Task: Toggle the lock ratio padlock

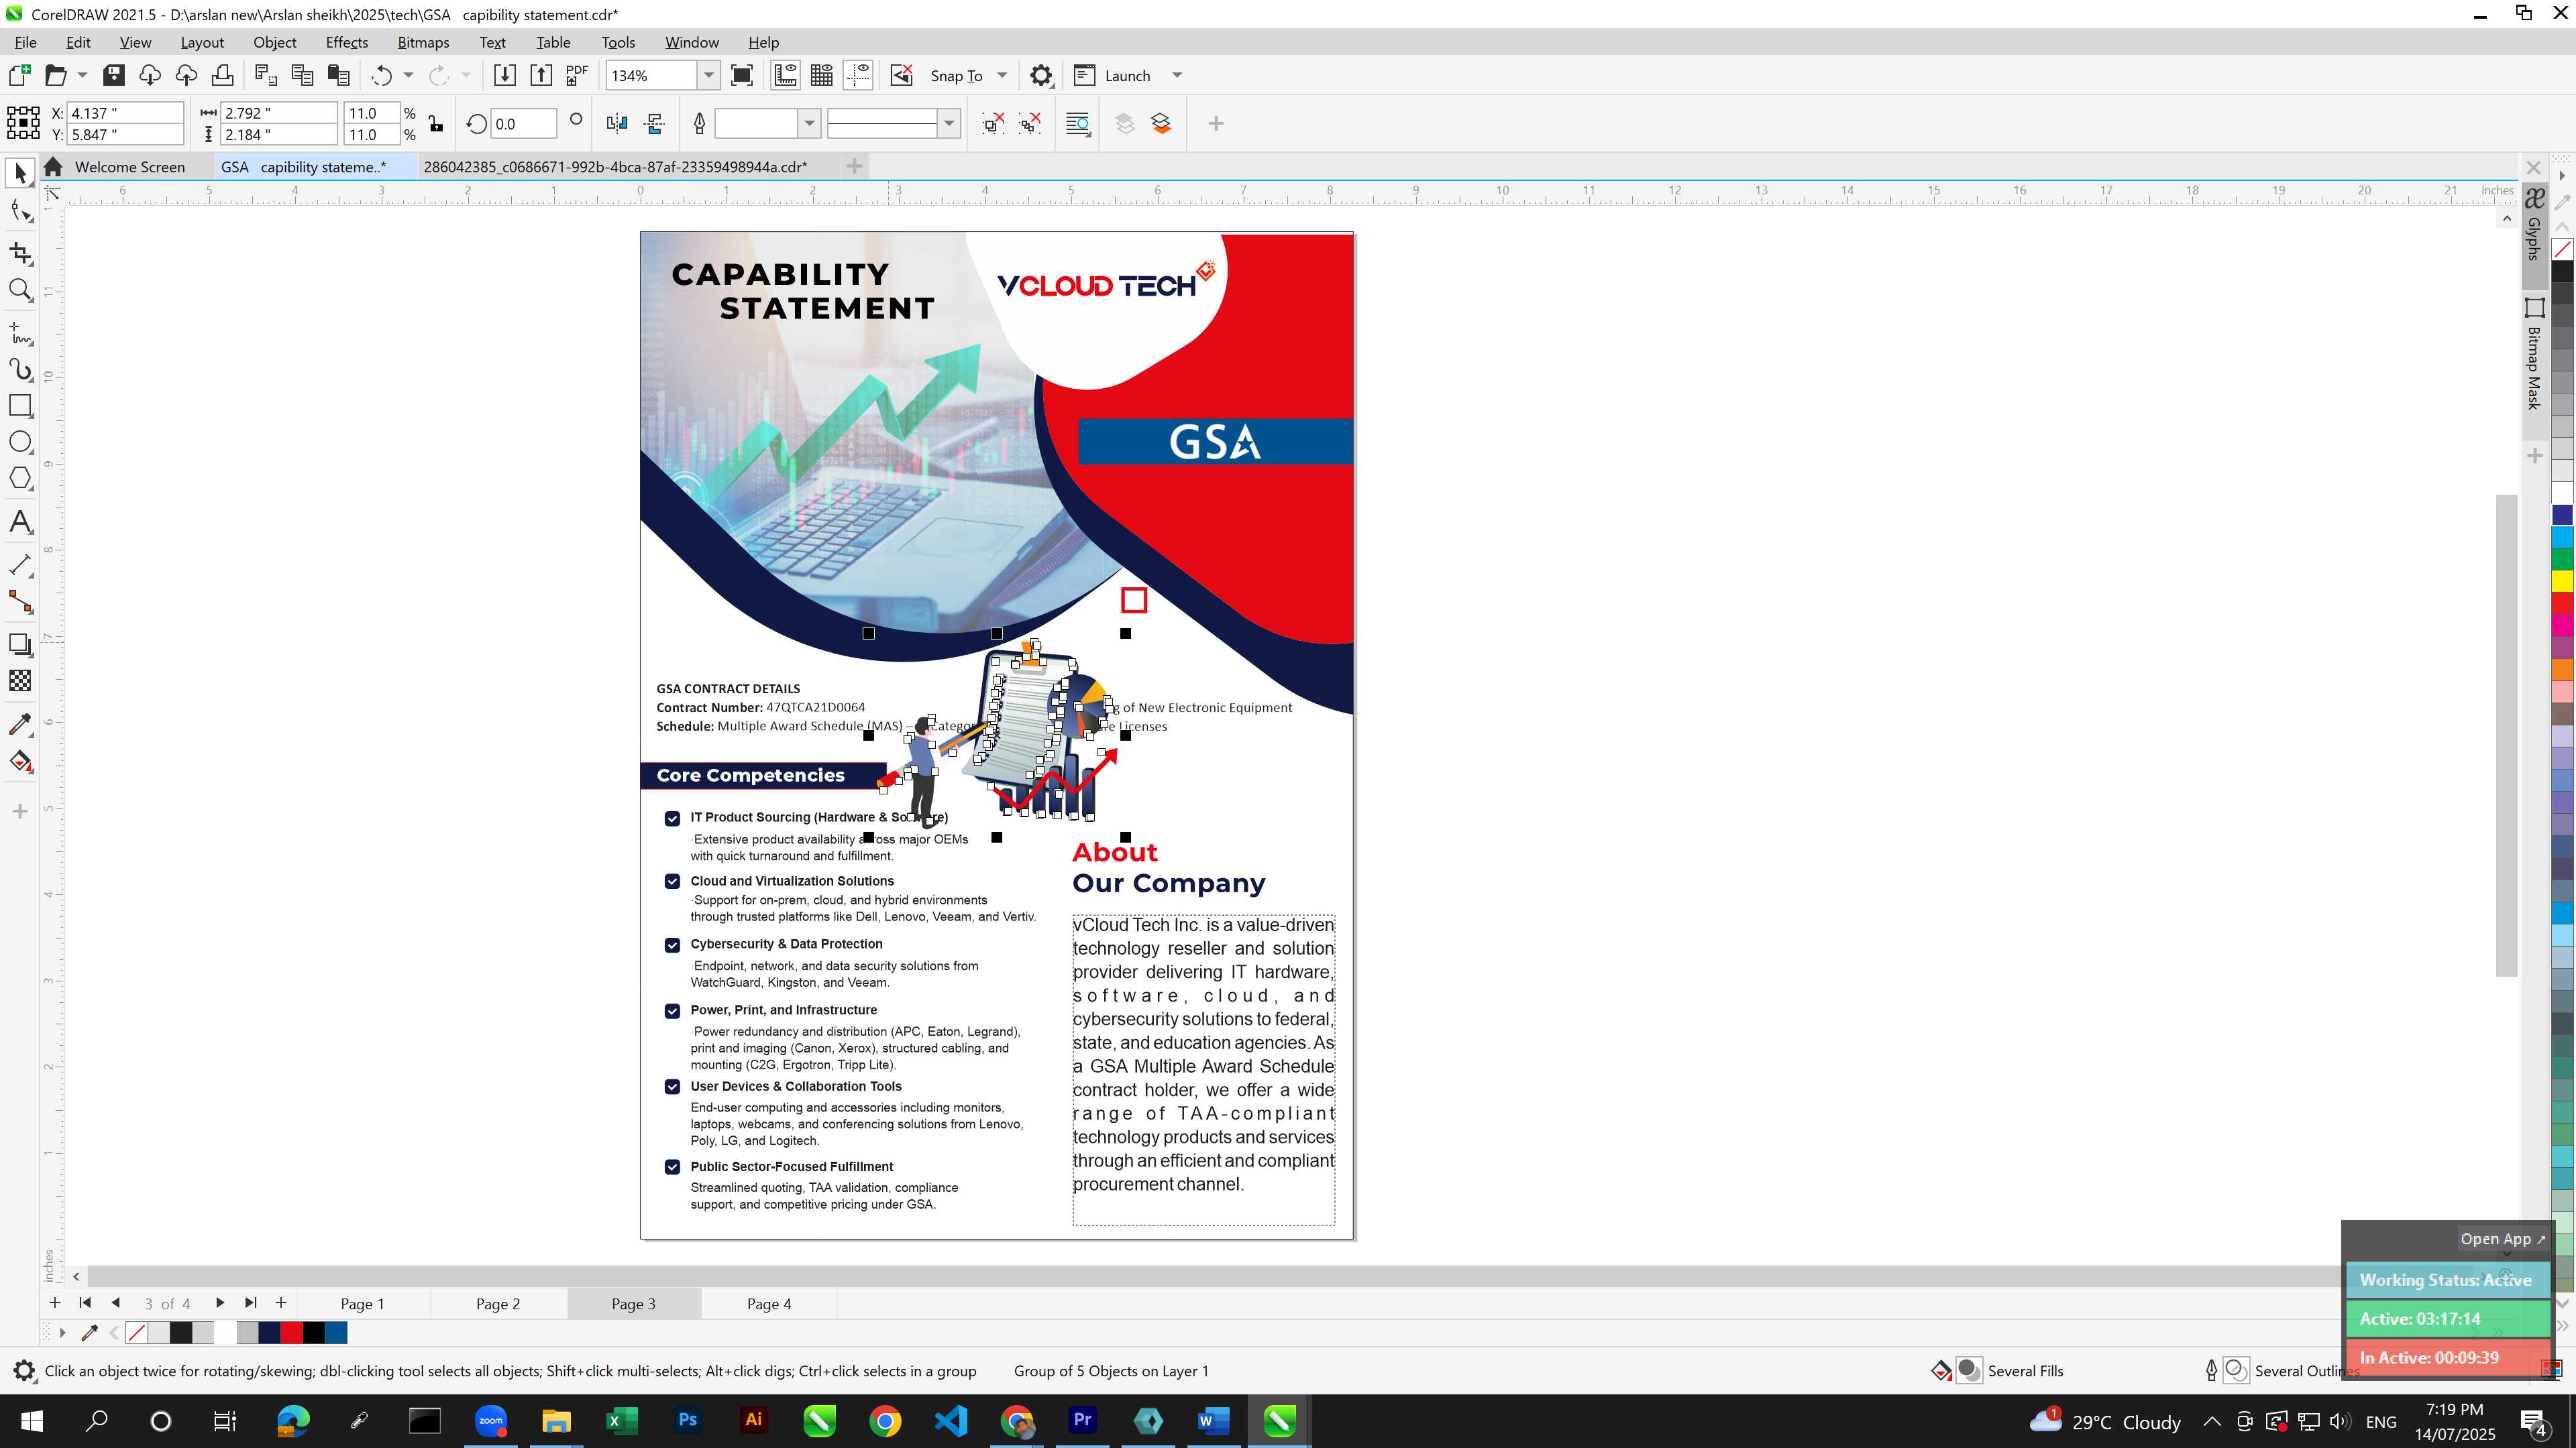Action: [436, 123]
